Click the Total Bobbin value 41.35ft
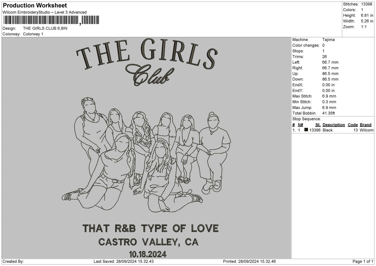 click(328, 113)
